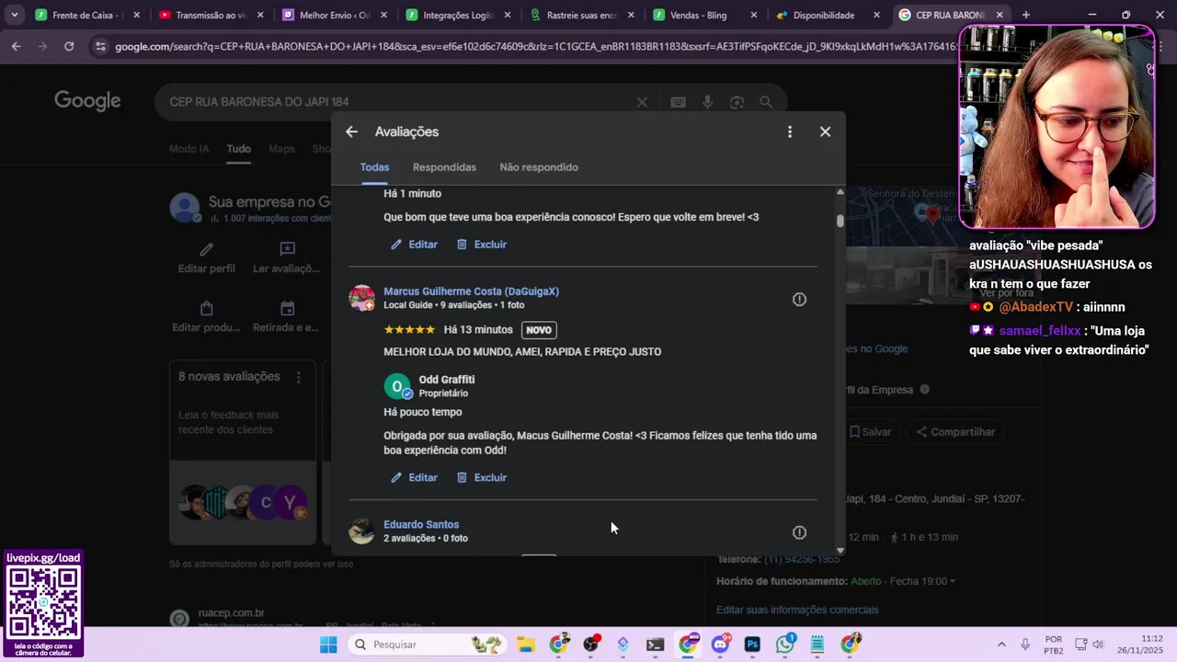Screen dimensions: 1177x662
Task: Delete reply to Marcus Guilherme Costa
Action: coord(482,478)
